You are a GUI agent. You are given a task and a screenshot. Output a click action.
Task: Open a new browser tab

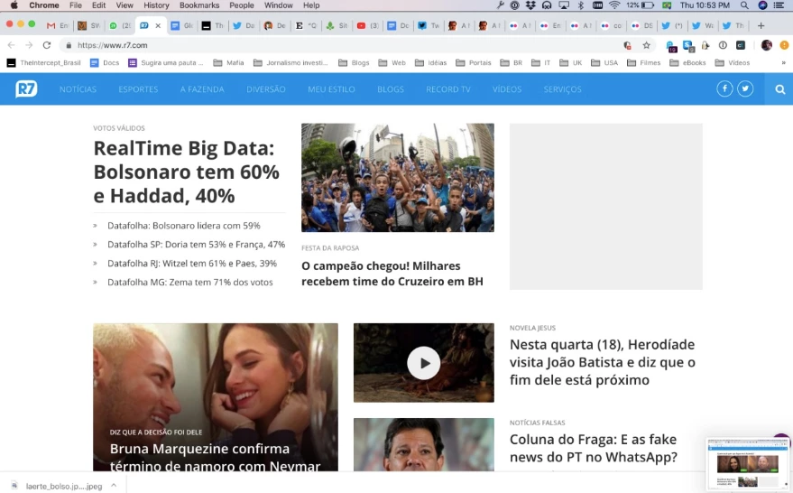click(x=761, y=25)
